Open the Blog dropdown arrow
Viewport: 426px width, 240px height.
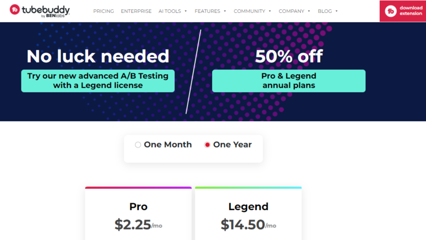pos(336,11)
